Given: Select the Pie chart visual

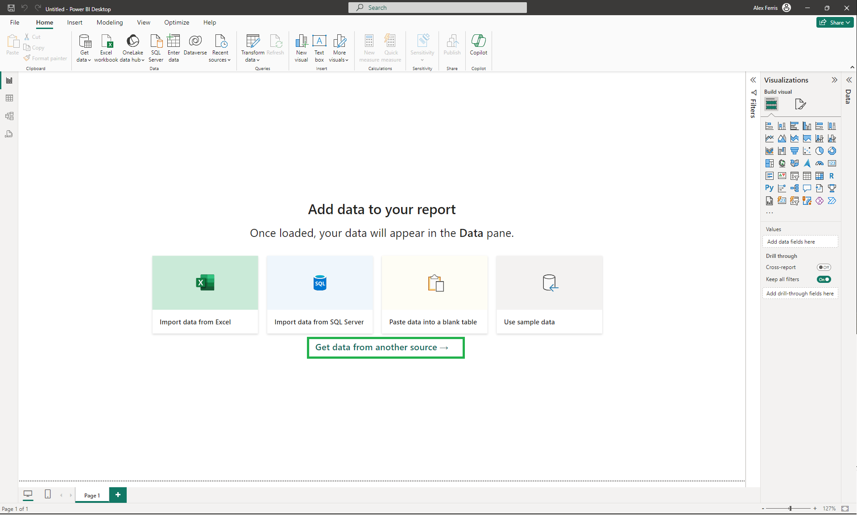Looking at the screenshot, I should [x=820, y=151].
